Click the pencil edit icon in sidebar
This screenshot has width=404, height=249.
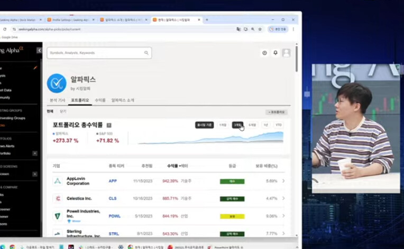35,68
